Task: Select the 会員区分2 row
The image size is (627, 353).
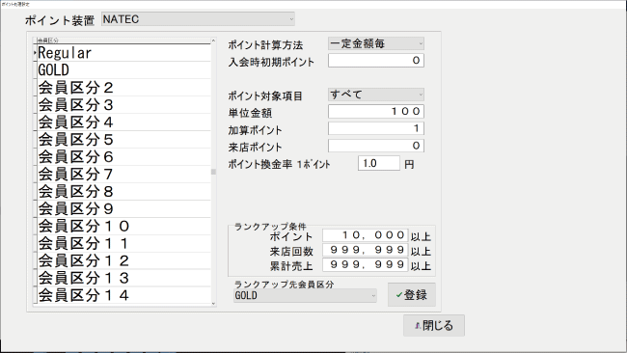Action: [124, 88]
